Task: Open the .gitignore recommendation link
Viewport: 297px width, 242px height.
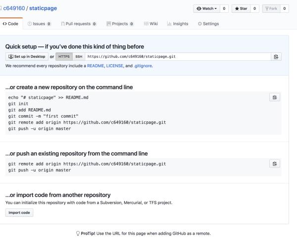Action: point(143,66)
